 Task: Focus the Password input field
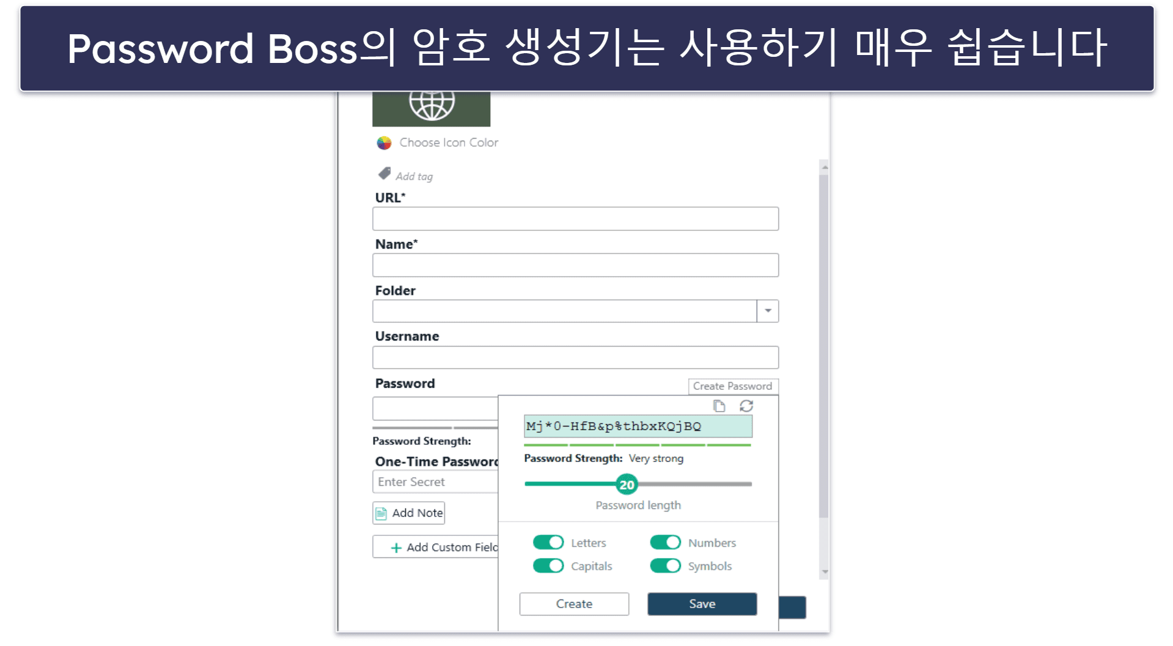(x=435, y=408)
